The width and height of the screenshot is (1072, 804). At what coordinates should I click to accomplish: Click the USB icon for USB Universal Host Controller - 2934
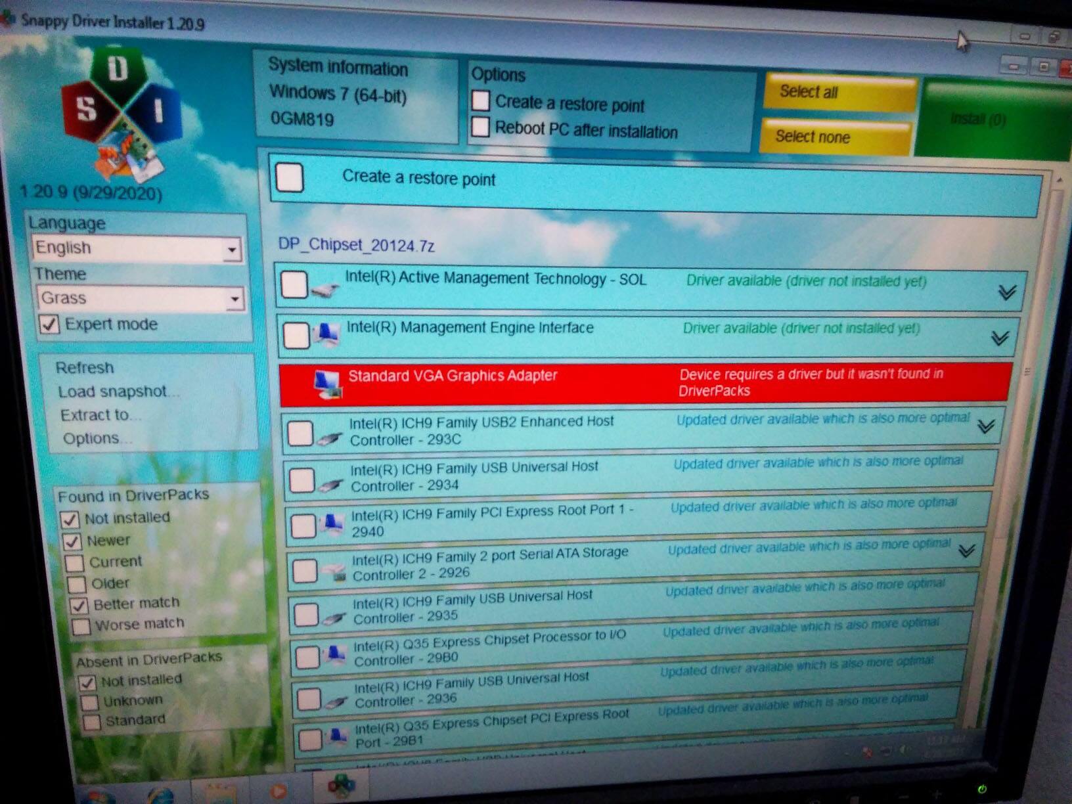click(331, 485)
